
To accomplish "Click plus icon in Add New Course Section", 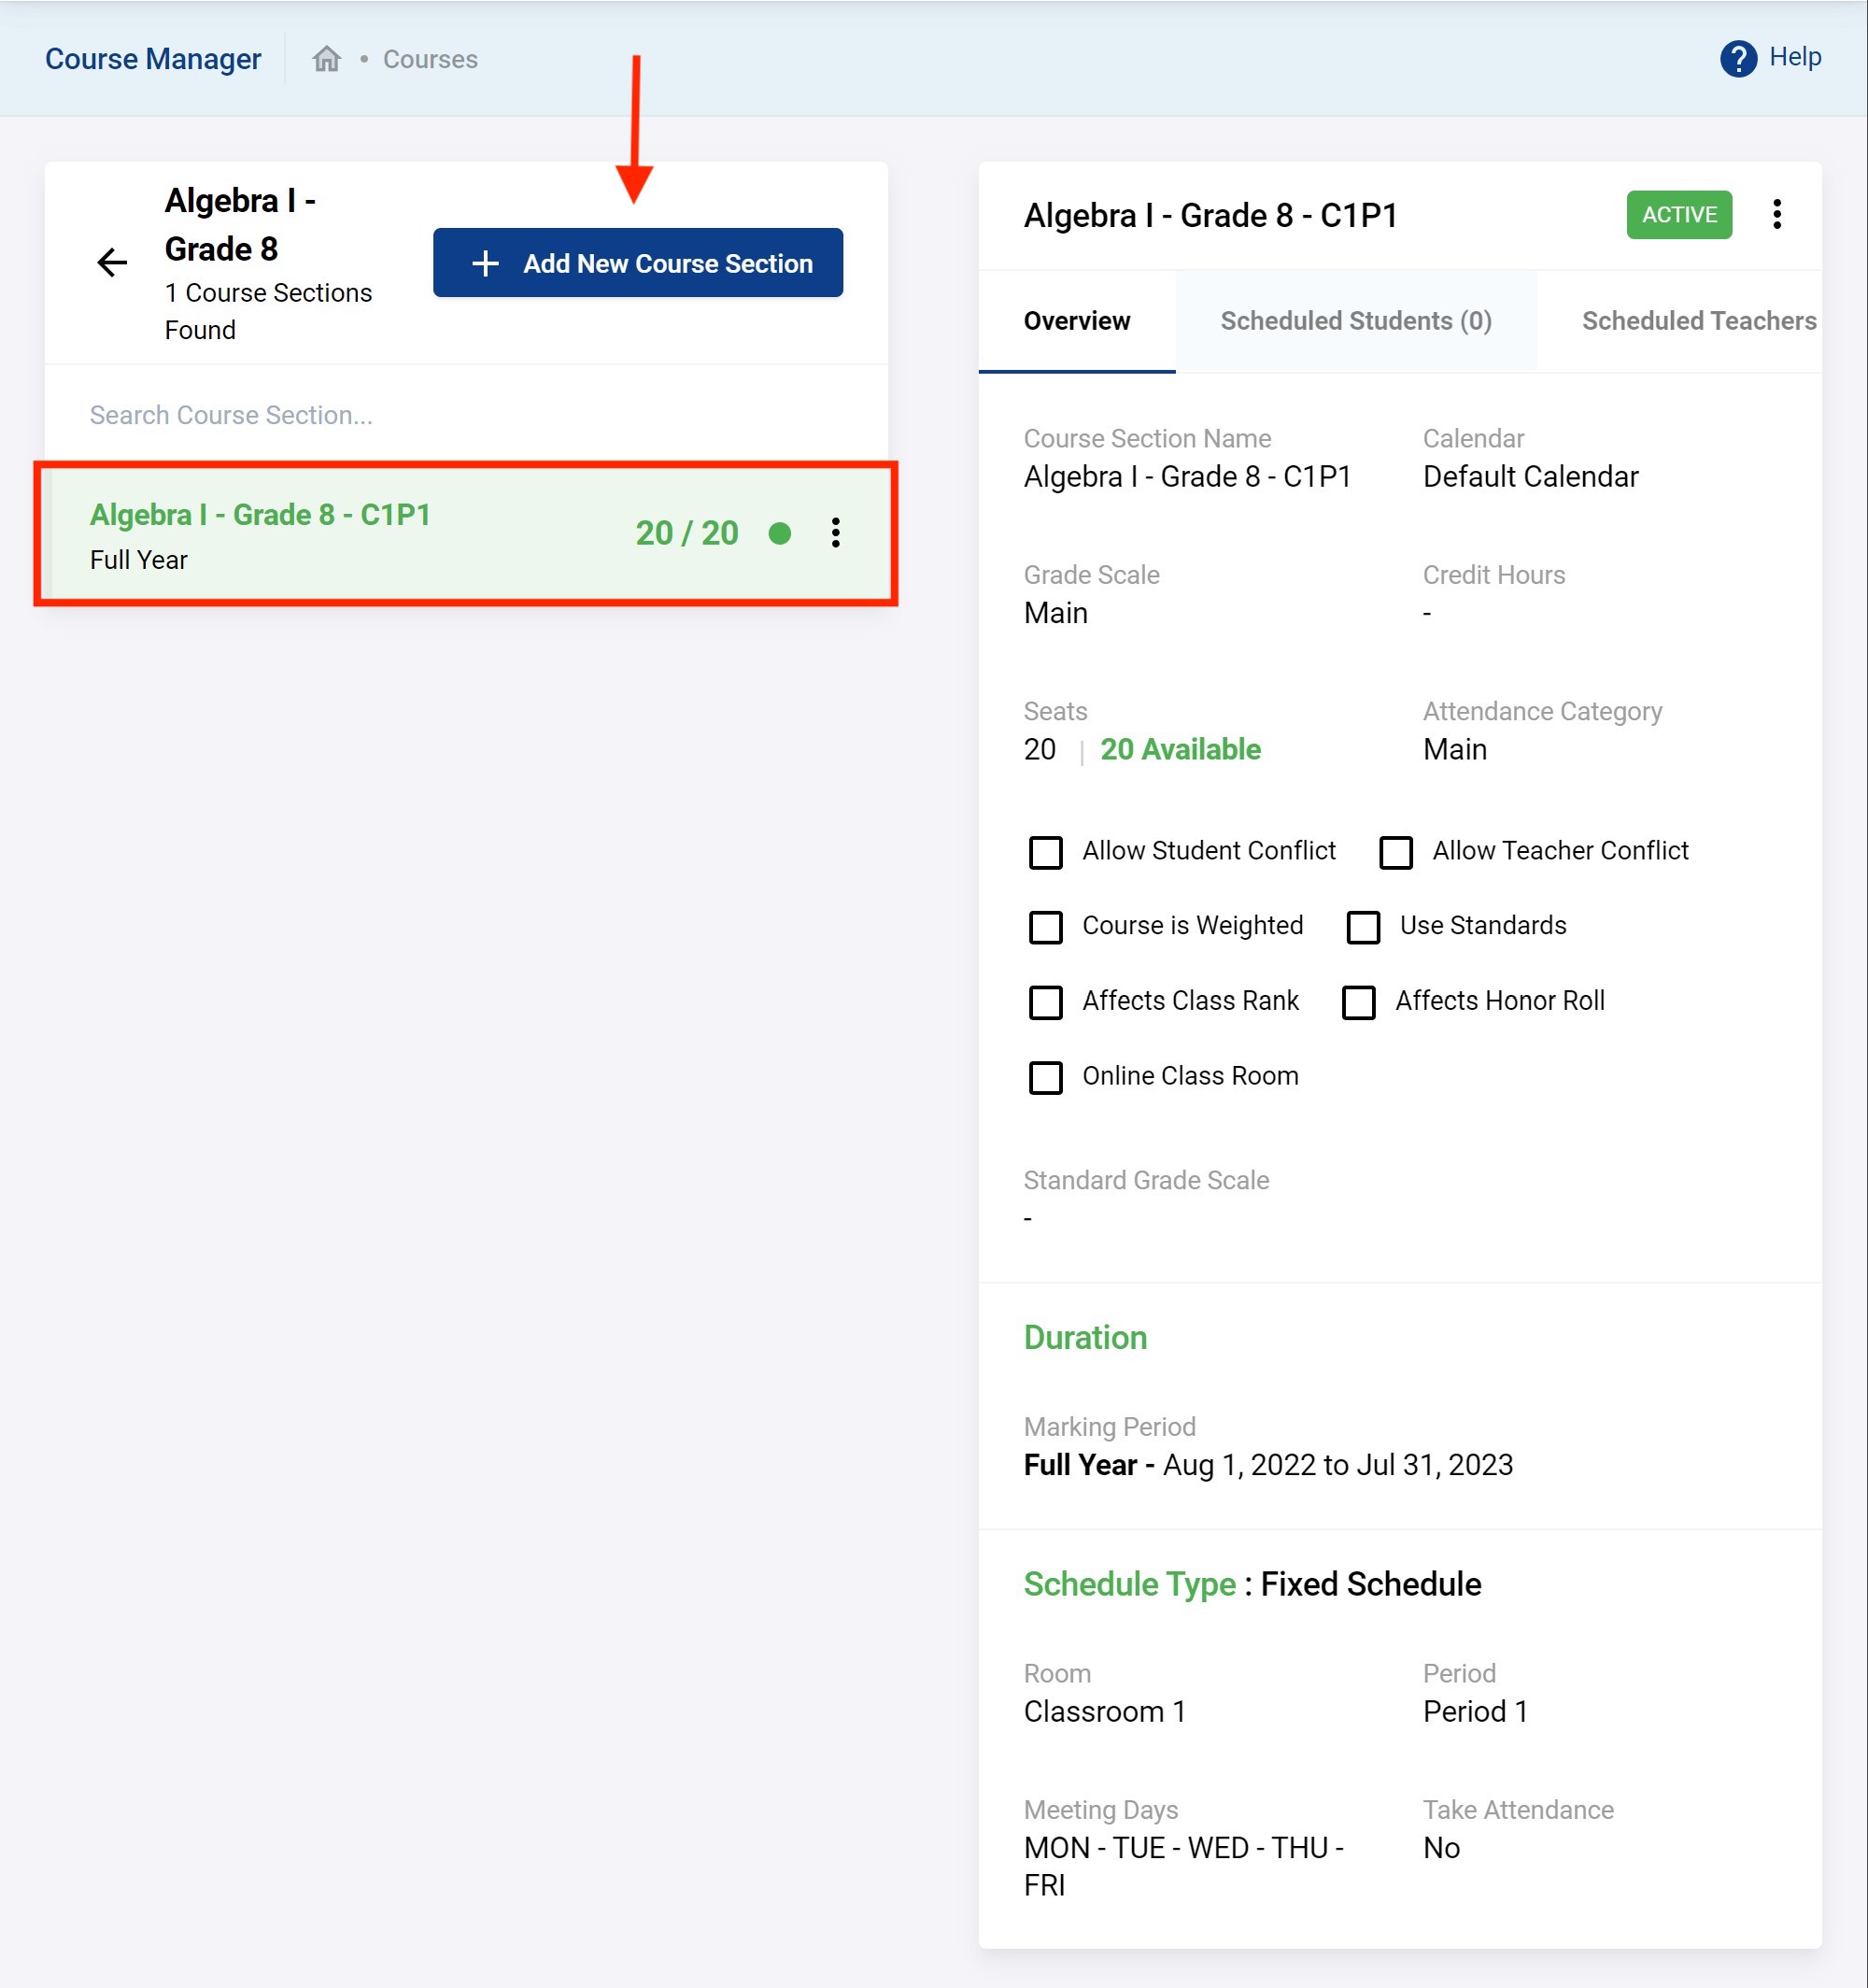I will coord(485,263).
